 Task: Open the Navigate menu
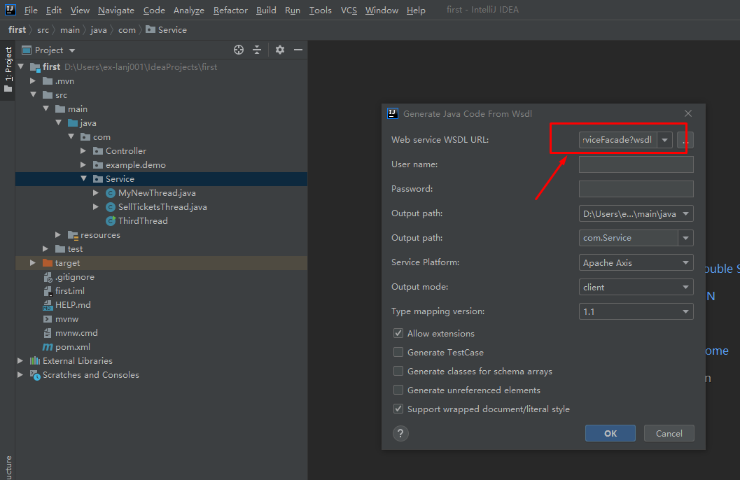[116, 10]
